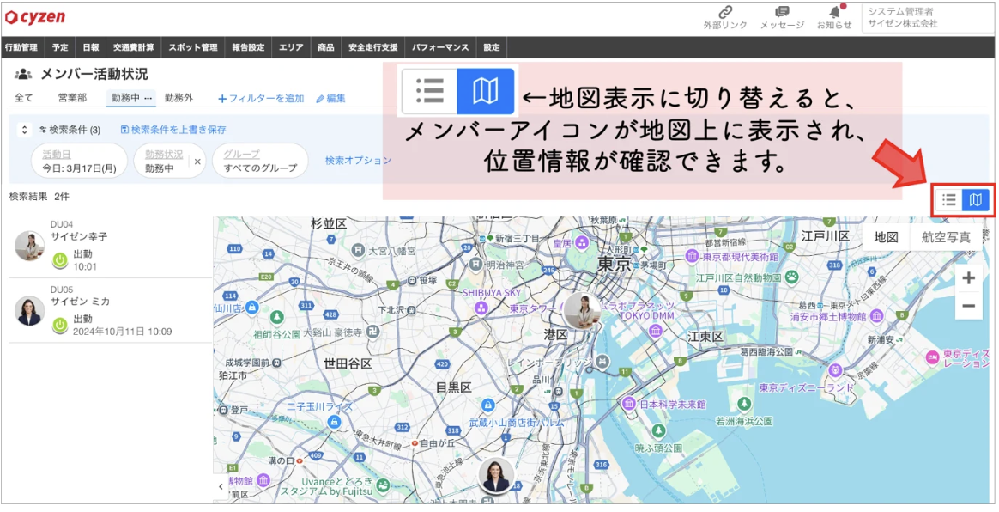999x512 pixels.
Task: Click 東京都現代美術館 map pin
Action: [x=693, y=256]
